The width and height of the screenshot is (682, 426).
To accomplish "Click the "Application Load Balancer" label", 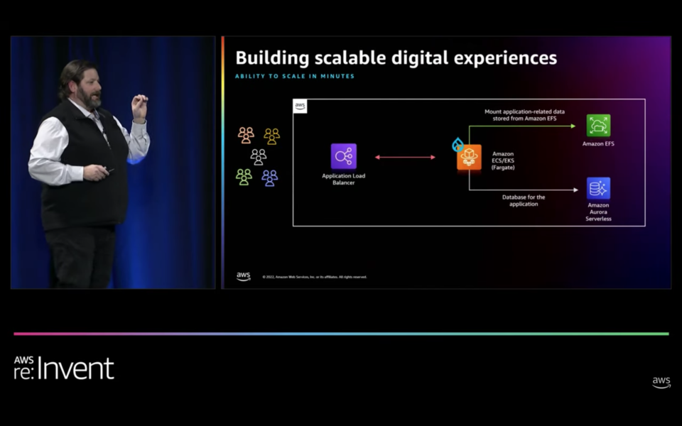I will [x=344, y=179].
